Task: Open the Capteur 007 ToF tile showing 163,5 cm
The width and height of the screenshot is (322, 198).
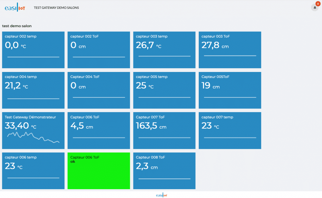Action: (164, 130)
